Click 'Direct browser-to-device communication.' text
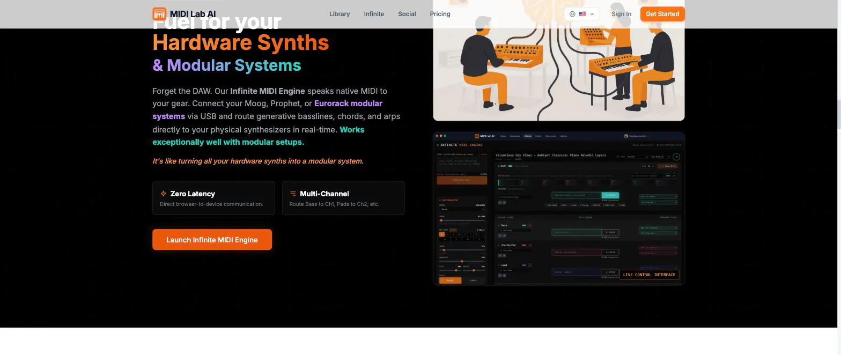This screenshot has height=355, width=841. pos(211,204)
